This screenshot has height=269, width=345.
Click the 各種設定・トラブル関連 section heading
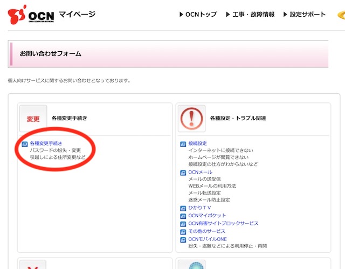pos(238,119)
